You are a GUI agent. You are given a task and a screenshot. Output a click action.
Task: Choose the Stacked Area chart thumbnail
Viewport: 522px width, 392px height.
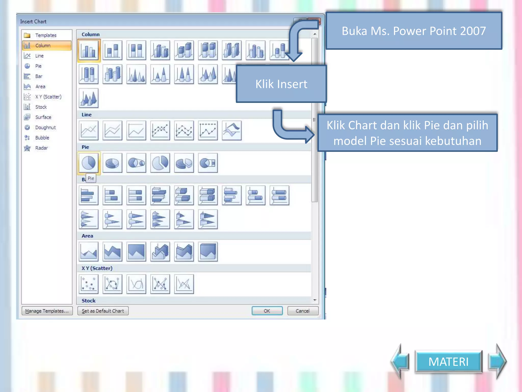pyautogui.click(x=112, y=252)
